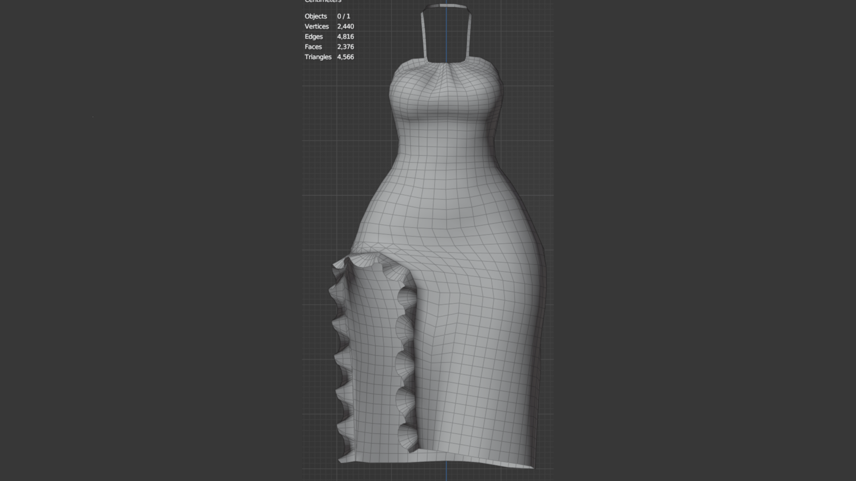Click the "2,376" faces count value
Screen dimensions: 856x481
pos(346,47)
